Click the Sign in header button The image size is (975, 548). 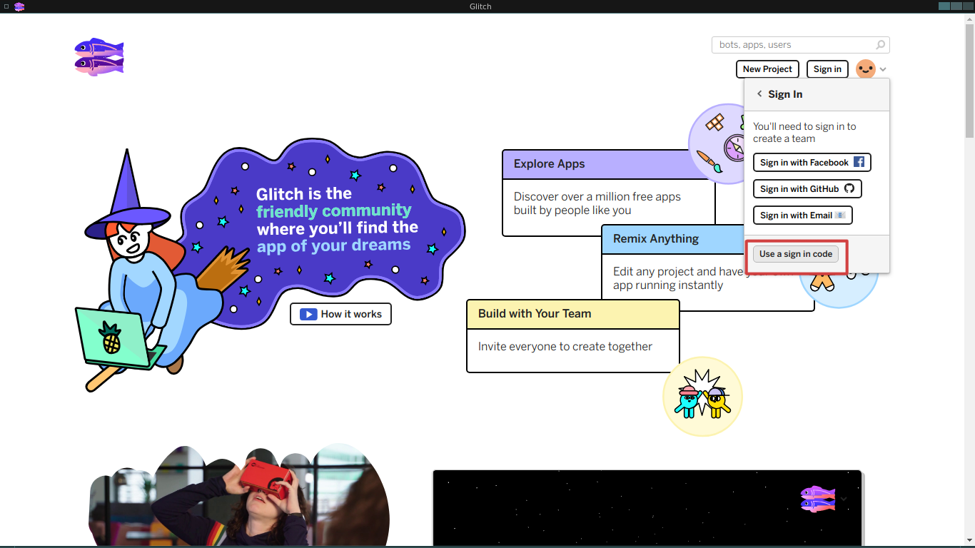tap(827, 69)
